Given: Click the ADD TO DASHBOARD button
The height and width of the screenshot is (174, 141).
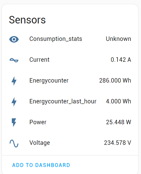Looking at the screenshot, I should 41,165.
